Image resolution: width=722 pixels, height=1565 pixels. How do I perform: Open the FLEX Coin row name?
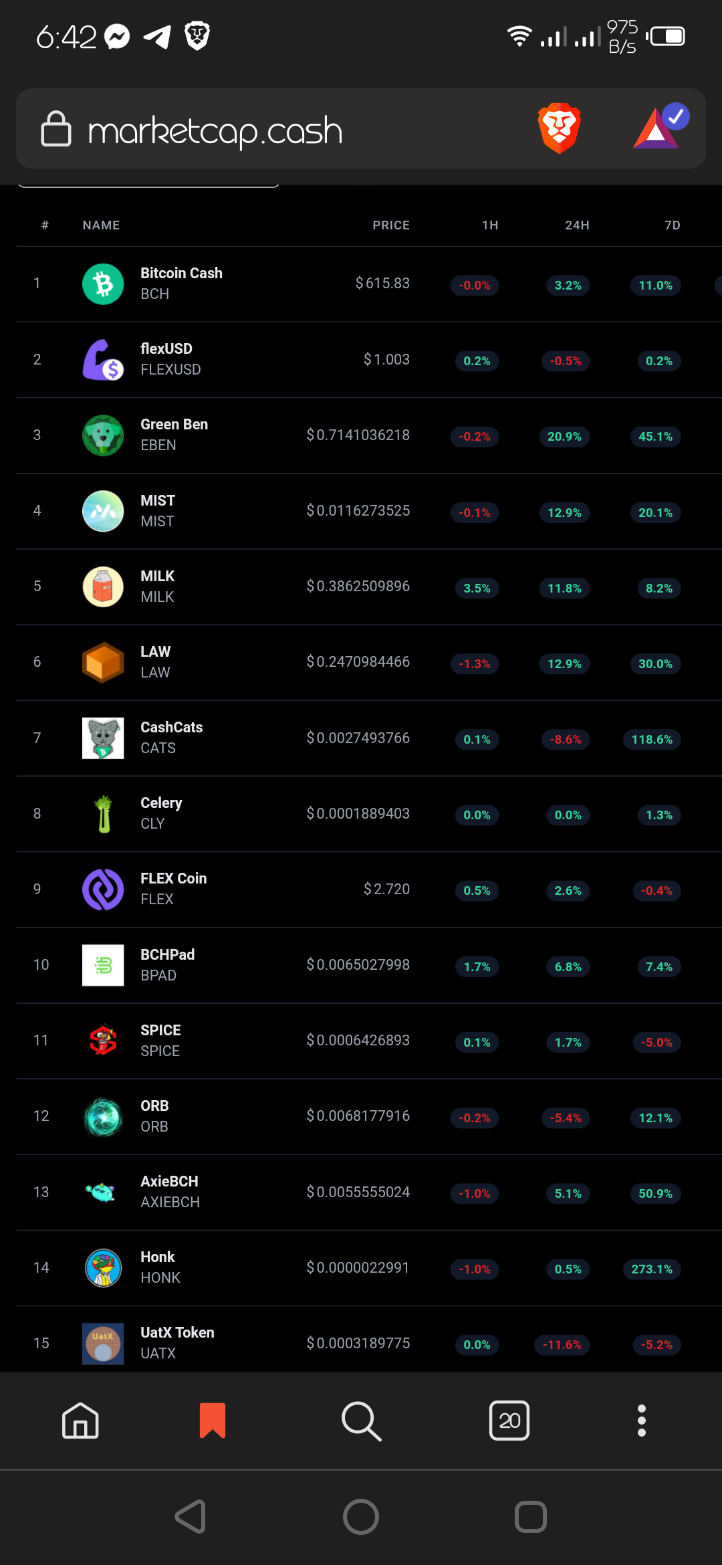pos(173,878)
